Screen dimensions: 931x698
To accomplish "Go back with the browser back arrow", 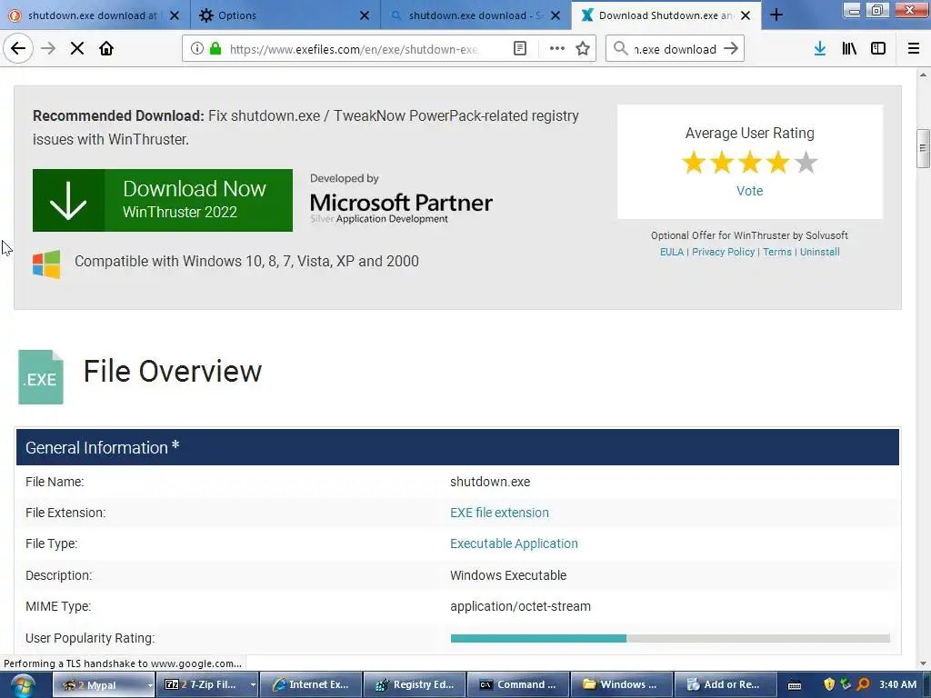I will coord(18,49).
